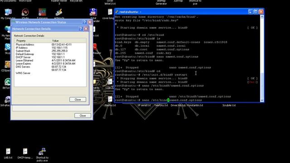Viewport: 290px width, 163px height.
Task: Select the IP Address row label
Action: (x=22, y=48)
